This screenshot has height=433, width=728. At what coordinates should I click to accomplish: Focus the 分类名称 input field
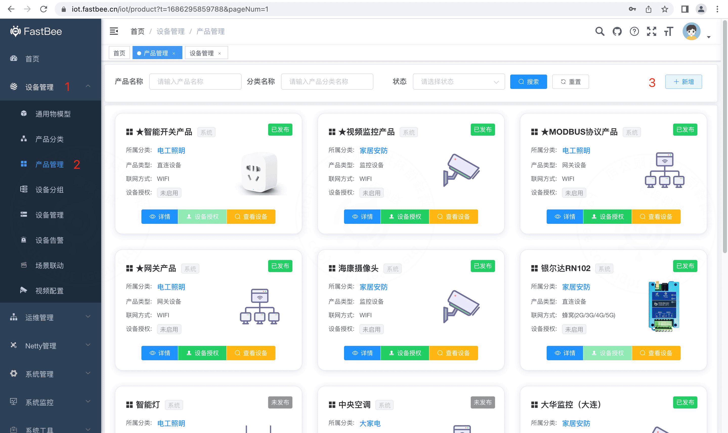327,81
